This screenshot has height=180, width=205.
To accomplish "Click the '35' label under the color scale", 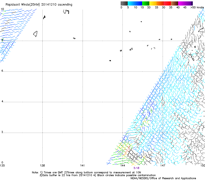I will [x=171, y=7].
